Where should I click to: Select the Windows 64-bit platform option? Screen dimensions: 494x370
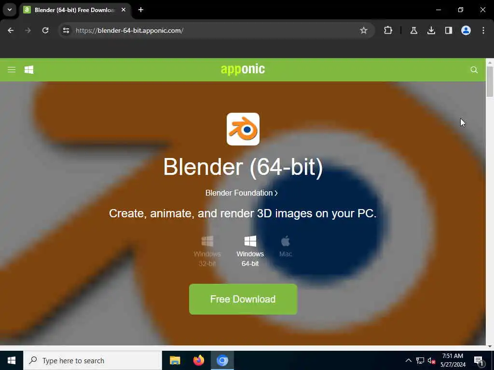(x=250, y=251)
